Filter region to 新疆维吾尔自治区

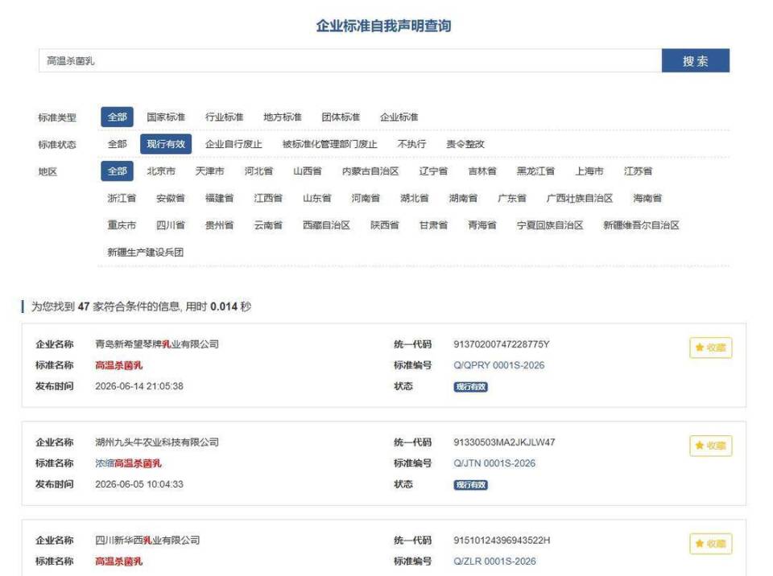point(642,226)
